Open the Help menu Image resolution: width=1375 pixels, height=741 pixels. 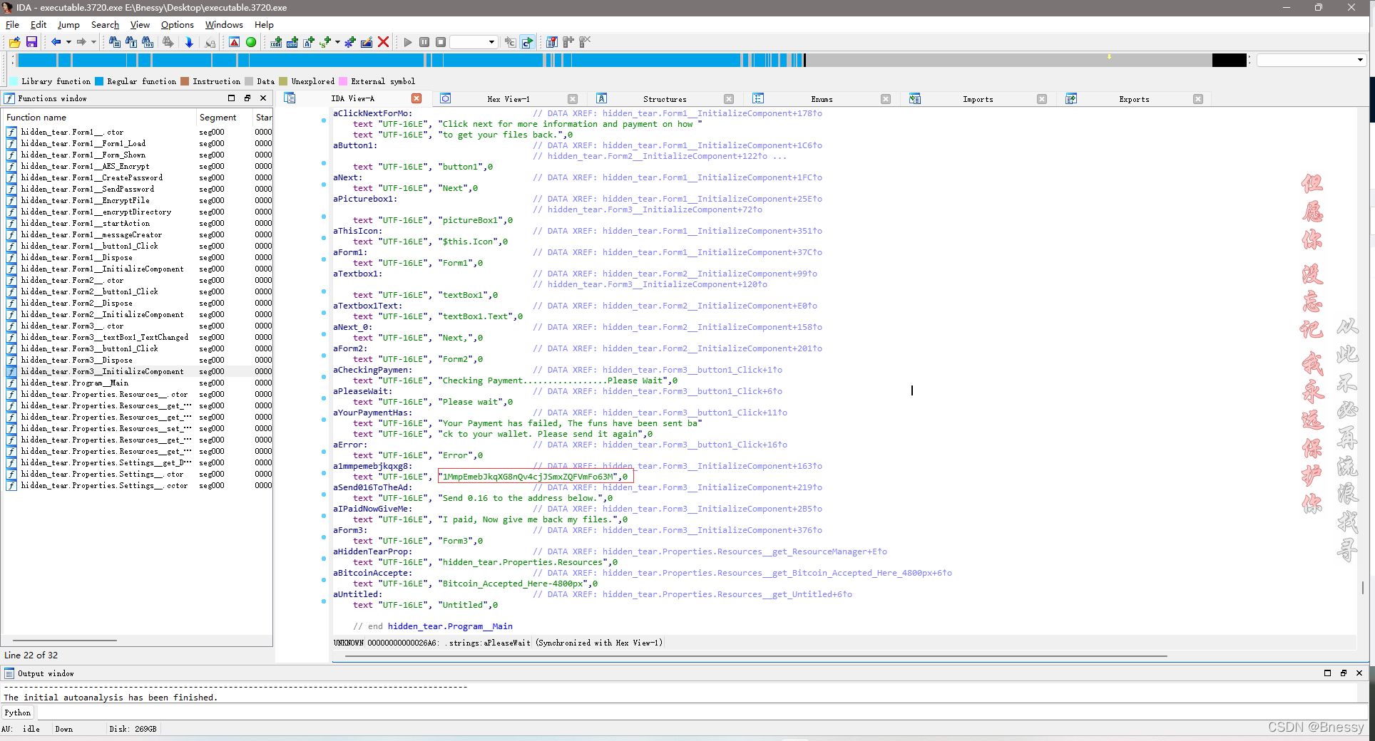pyautogui.click(x=264, y=24)
